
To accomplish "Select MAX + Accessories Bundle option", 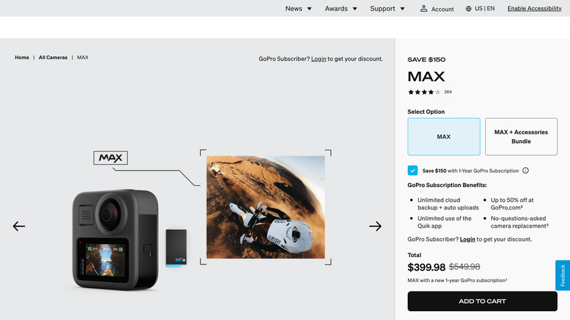I will [x=521, y=136].
